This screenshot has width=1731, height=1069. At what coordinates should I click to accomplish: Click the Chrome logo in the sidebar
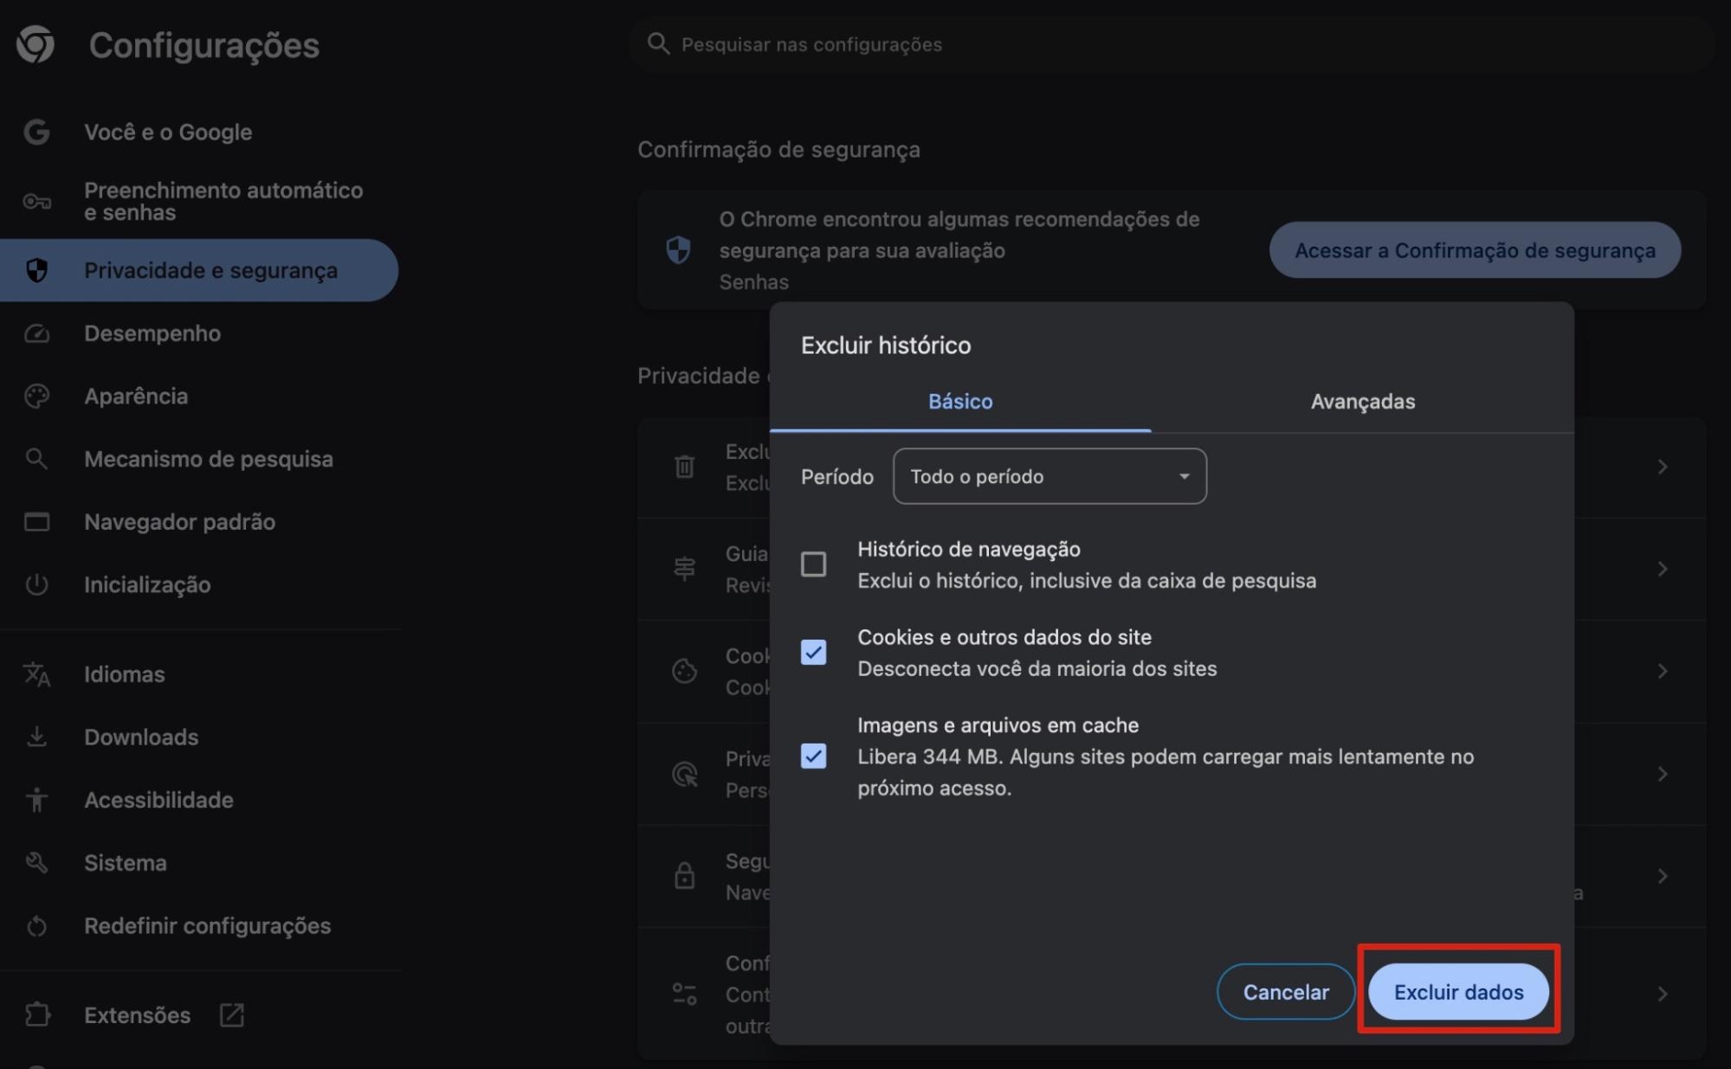(36, 45)
